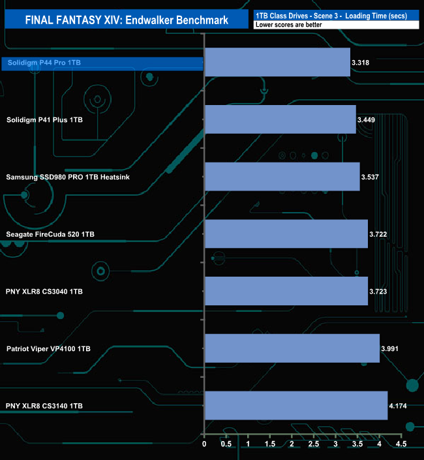Click the Samsung SSD980 PRO bar
The height and width of the screenshot is (460, 424).
[282, 177]
